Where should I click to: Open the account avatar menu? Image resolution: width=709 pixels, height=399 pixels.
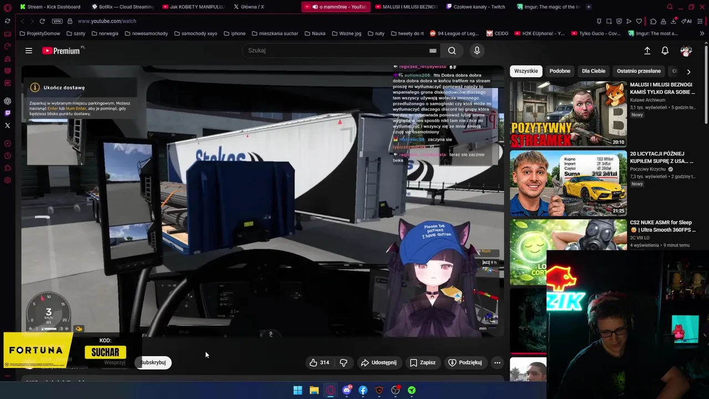pyautogui.click(x=686, y=50)
